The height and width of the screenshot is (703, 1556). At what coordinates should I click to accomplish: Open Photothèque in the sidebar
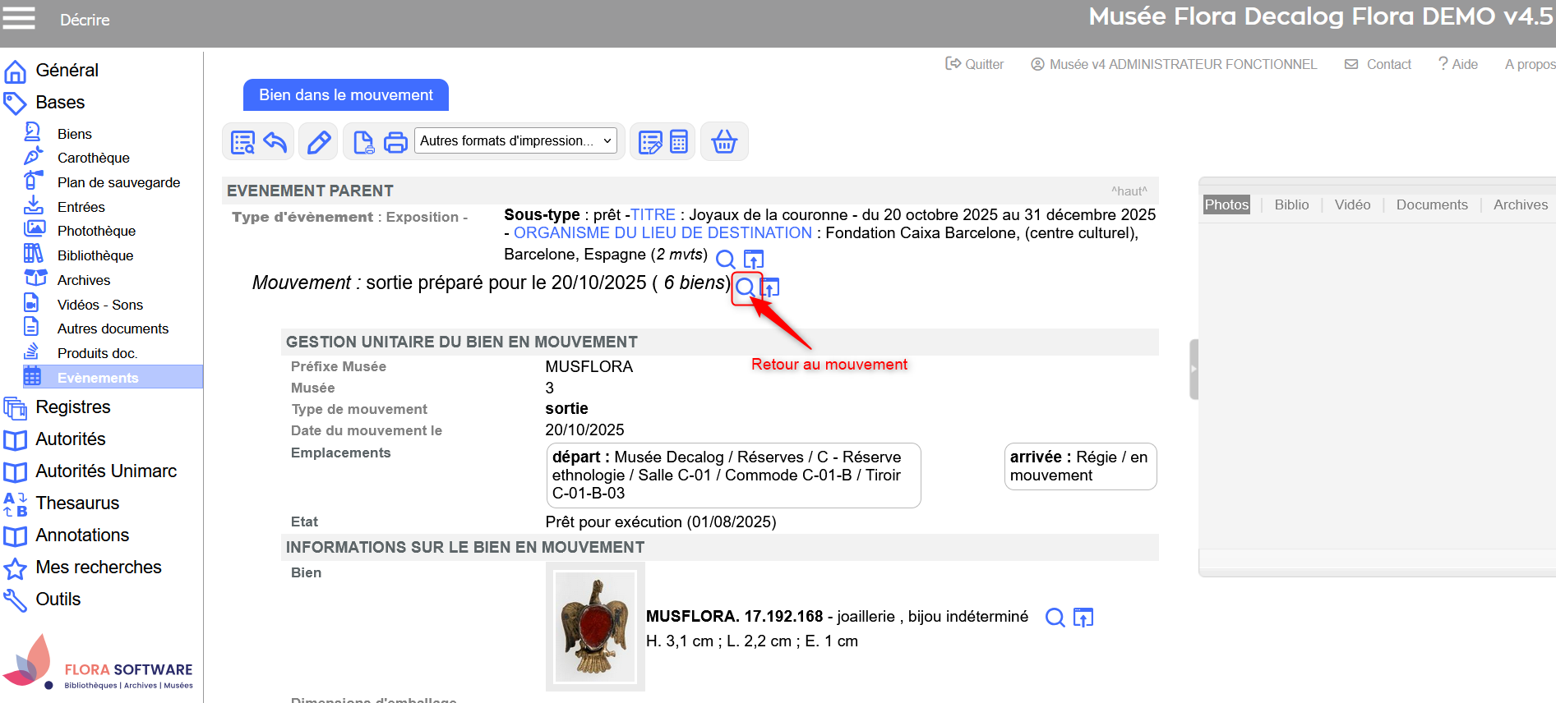96,232
